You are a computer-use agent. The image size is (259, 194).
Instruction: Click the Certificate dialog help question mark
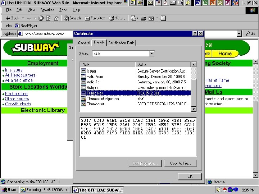[x=195, y=33]
